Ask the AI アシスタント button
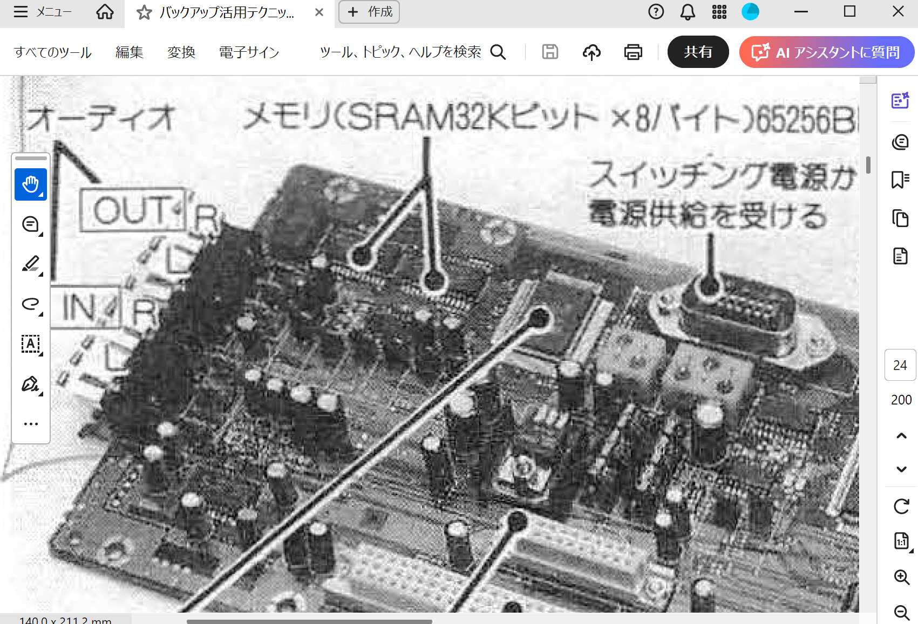The width and height of the screenshot is (918, 624). click(x=826, y=52)
